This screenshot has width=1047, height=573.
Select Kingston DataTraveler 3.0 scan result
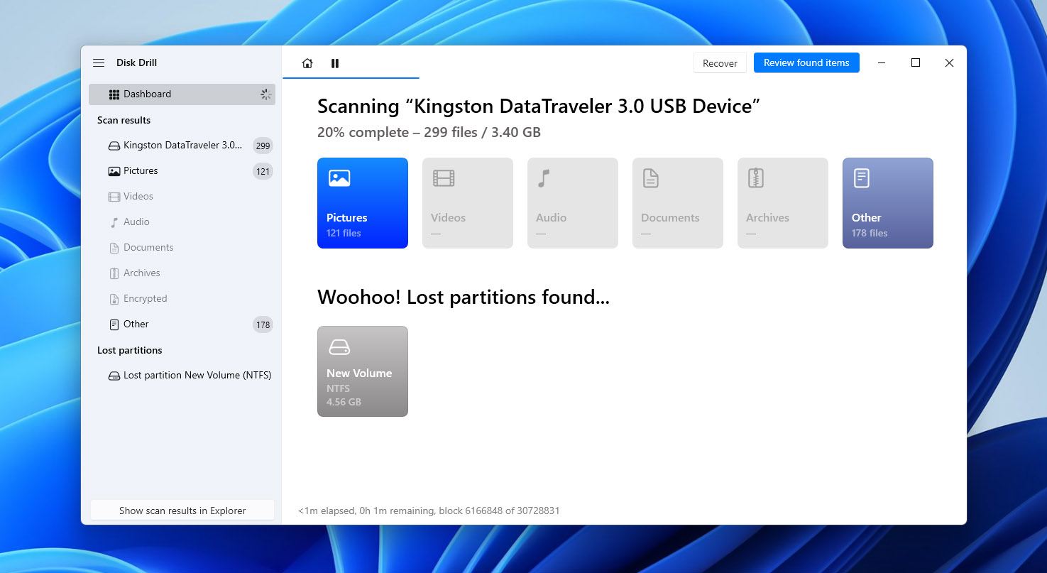[x=182, y=146]
